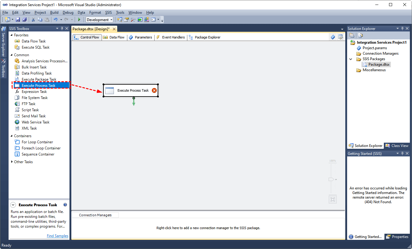
Task: Click Show All Files in Solution Explorer toolbar
Action: tap(360, 35)
